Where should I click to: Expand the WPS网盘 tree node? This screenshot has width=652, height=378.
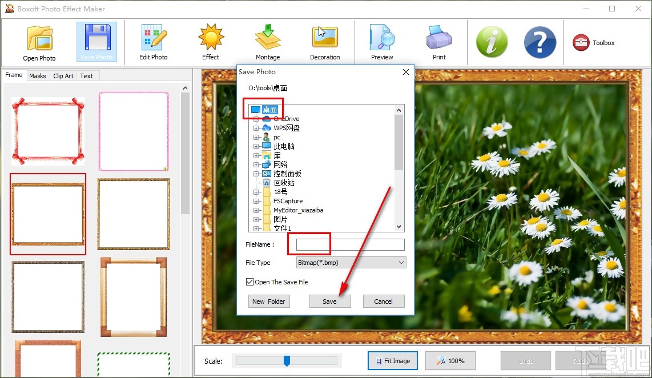point(256,128)
